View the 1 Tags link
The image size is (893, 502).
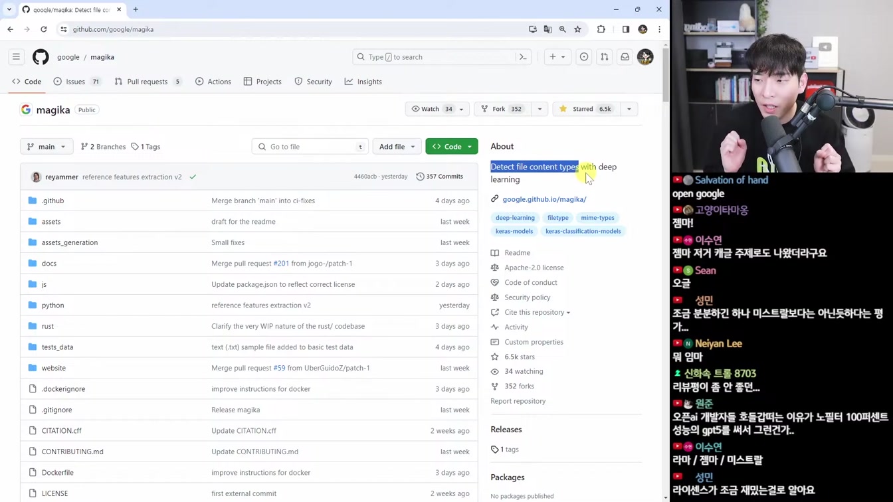[146, 147]
